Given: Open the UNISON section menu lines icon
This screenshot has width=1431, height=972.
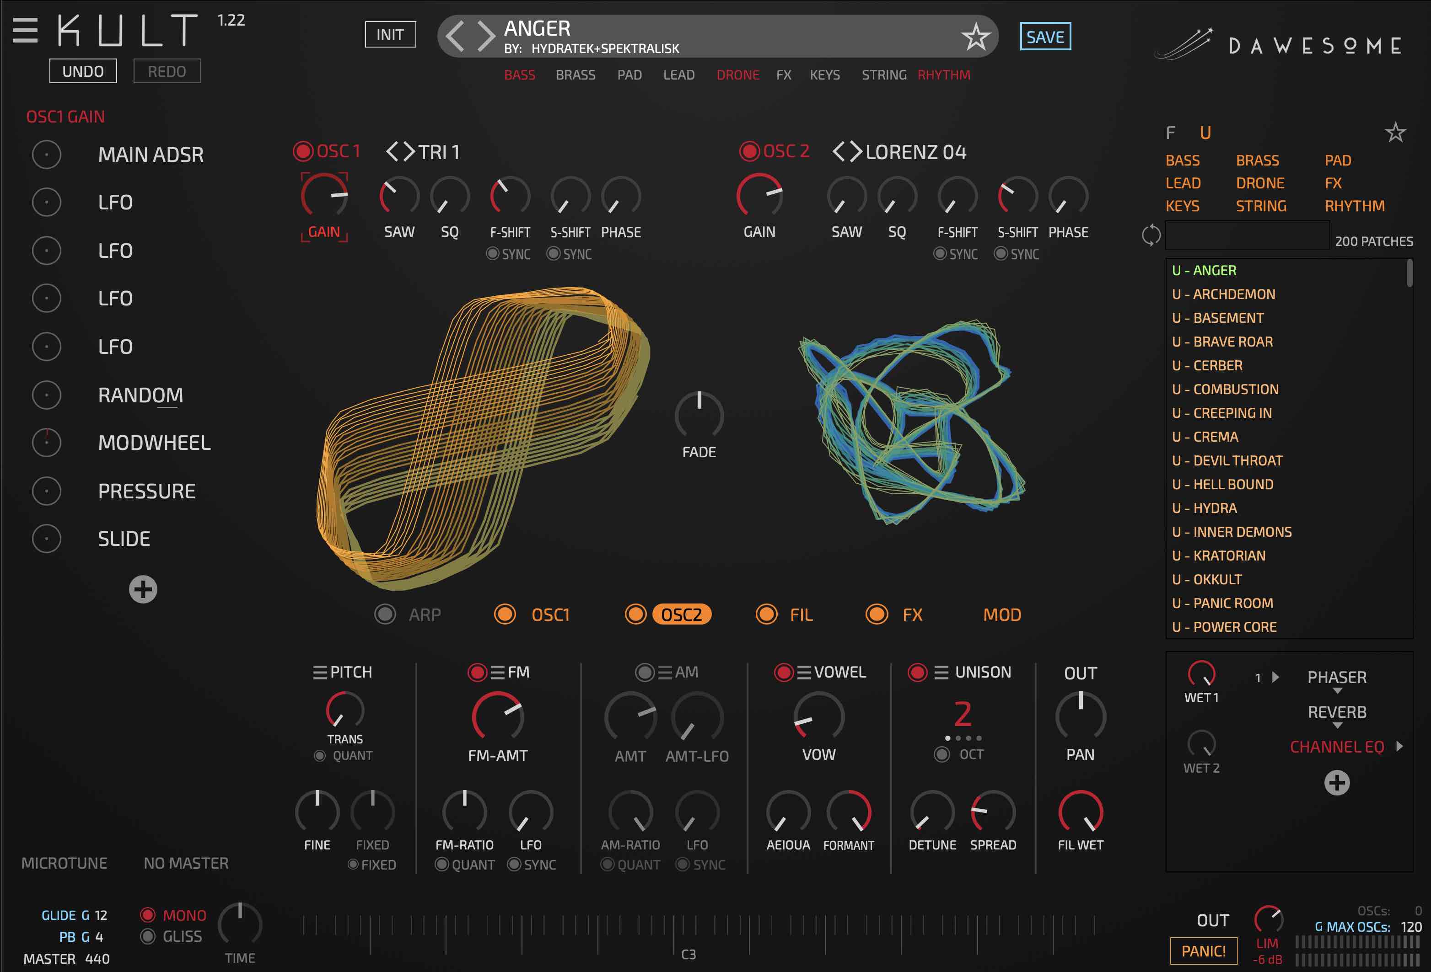Looking at the screenshot, I should point(941,673).
